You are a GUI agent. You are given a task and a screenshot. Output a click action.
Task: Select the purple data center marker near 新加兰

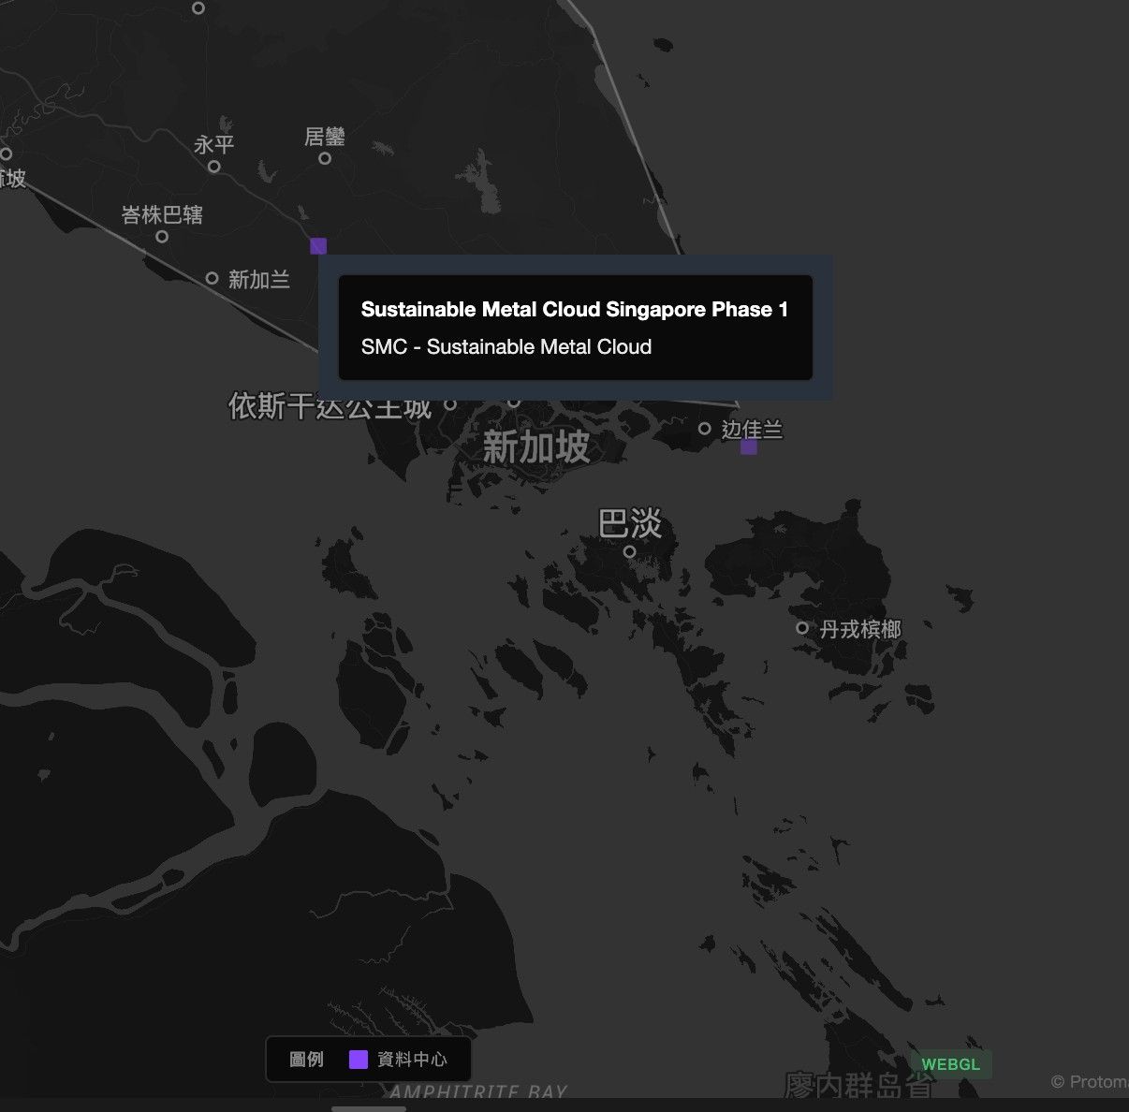(318, 246)
